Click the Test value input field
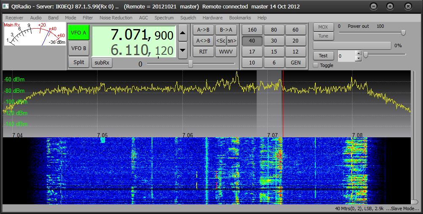 click(x=347, y=56)
